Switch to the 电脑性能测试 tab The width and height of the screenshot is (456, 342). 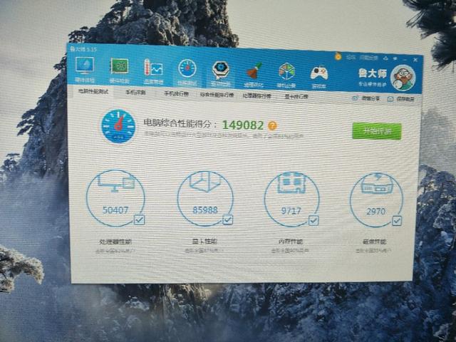click(93, 91)
